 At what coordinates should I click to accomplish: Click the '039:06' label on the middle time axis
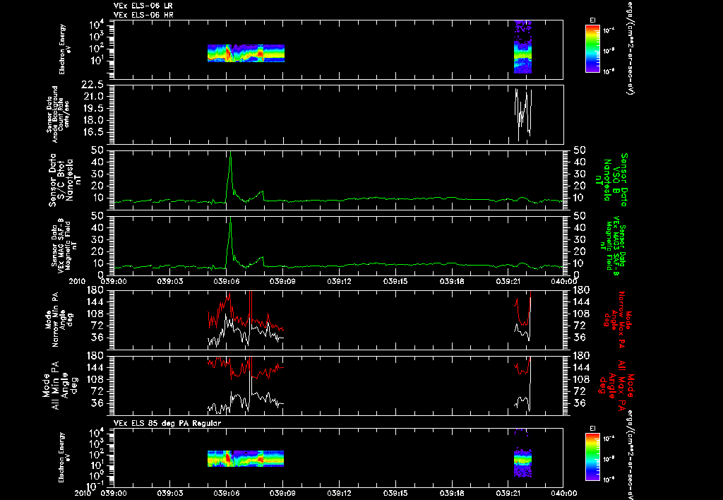(226, 281)
